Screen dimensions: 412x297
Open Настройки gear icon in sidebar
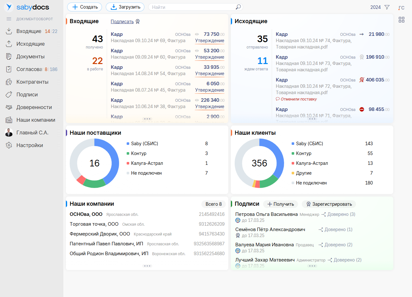pos(9,145)
